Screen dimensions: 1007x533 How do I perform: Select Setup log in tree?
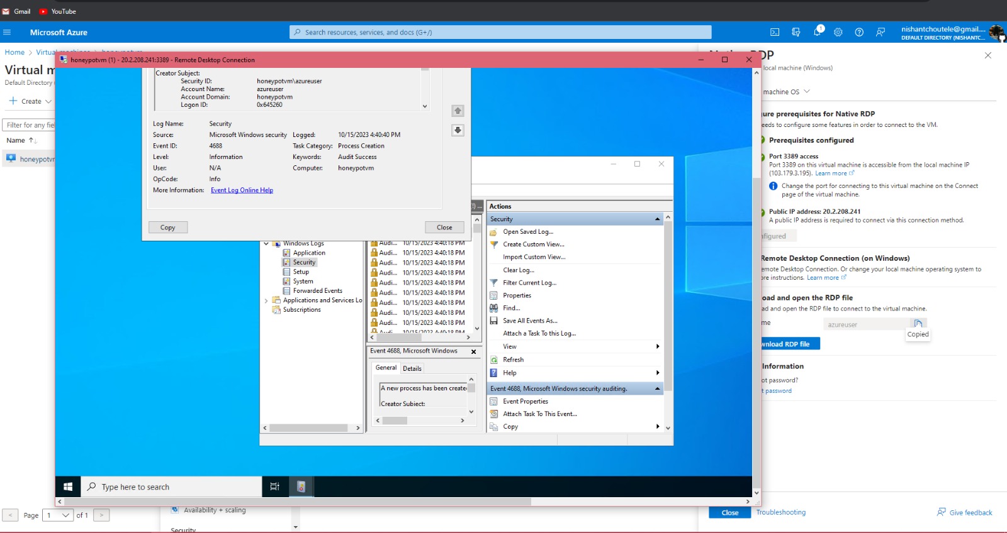click(x=301, y=272)
